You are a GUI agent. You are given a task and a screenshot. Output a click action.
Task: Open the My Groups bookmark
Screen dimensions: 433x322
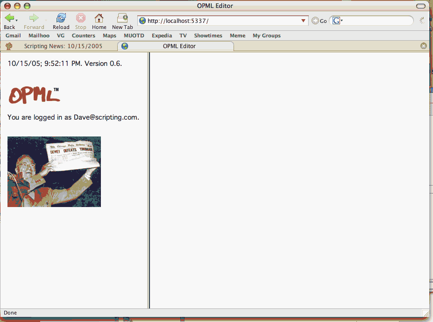click(266, 36)
